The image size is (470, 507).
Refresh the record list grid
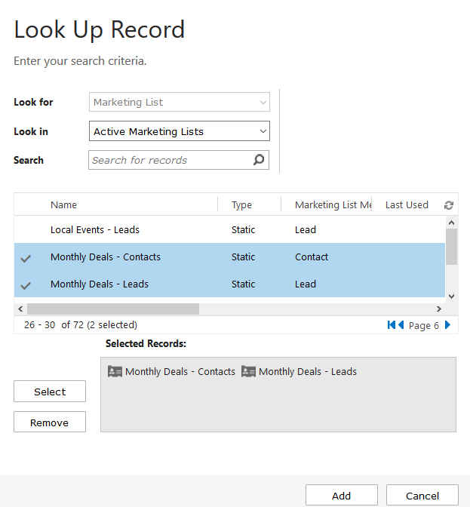pyautogui.click(x=449, y=205)
